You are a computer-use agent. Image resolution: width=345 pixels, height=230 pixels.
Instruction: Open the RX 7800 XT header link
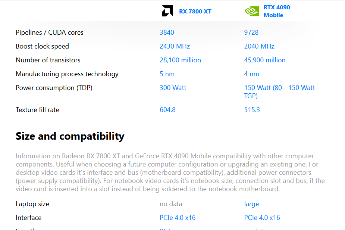pos(195,12)
